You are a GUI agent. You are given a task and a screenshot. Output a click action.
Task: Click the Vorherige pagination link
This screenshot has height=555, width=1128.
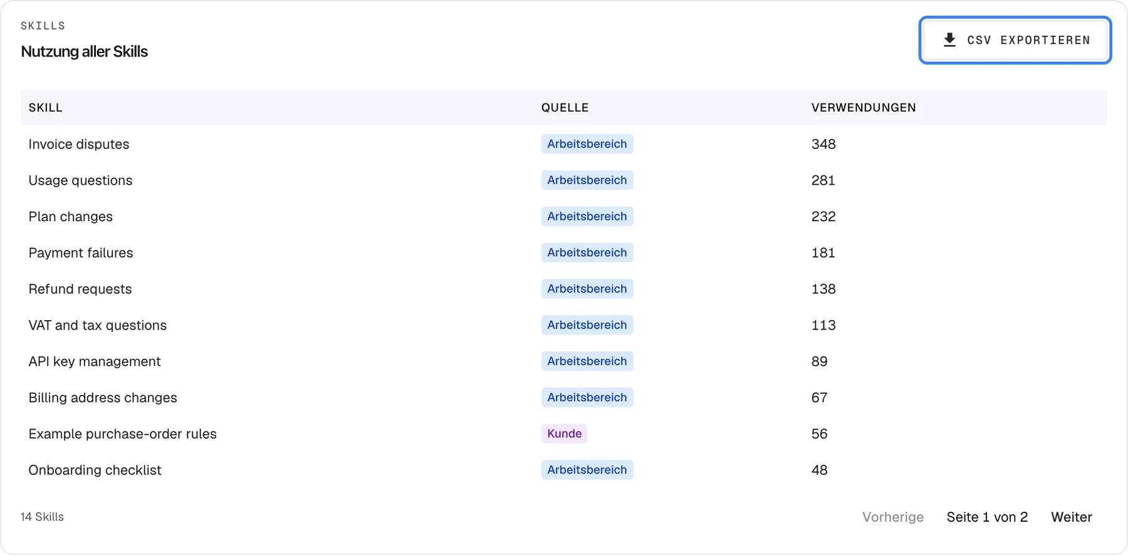893,517
